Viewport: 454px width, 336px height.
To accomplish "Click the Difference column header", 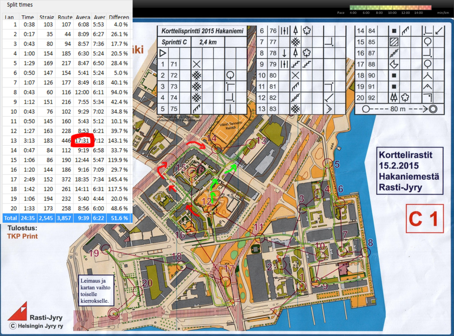I will pyautogui.click(x=119, y=17).
